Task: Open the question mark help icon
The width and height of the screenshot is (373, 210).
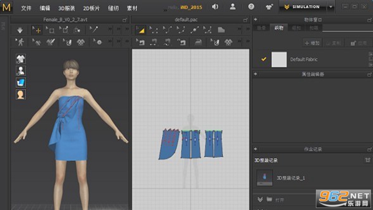Action: (251, 7)
